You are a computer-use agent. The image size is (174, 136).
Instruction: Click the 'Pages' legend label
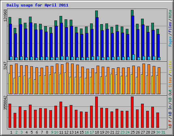click(x=170, y=41)
